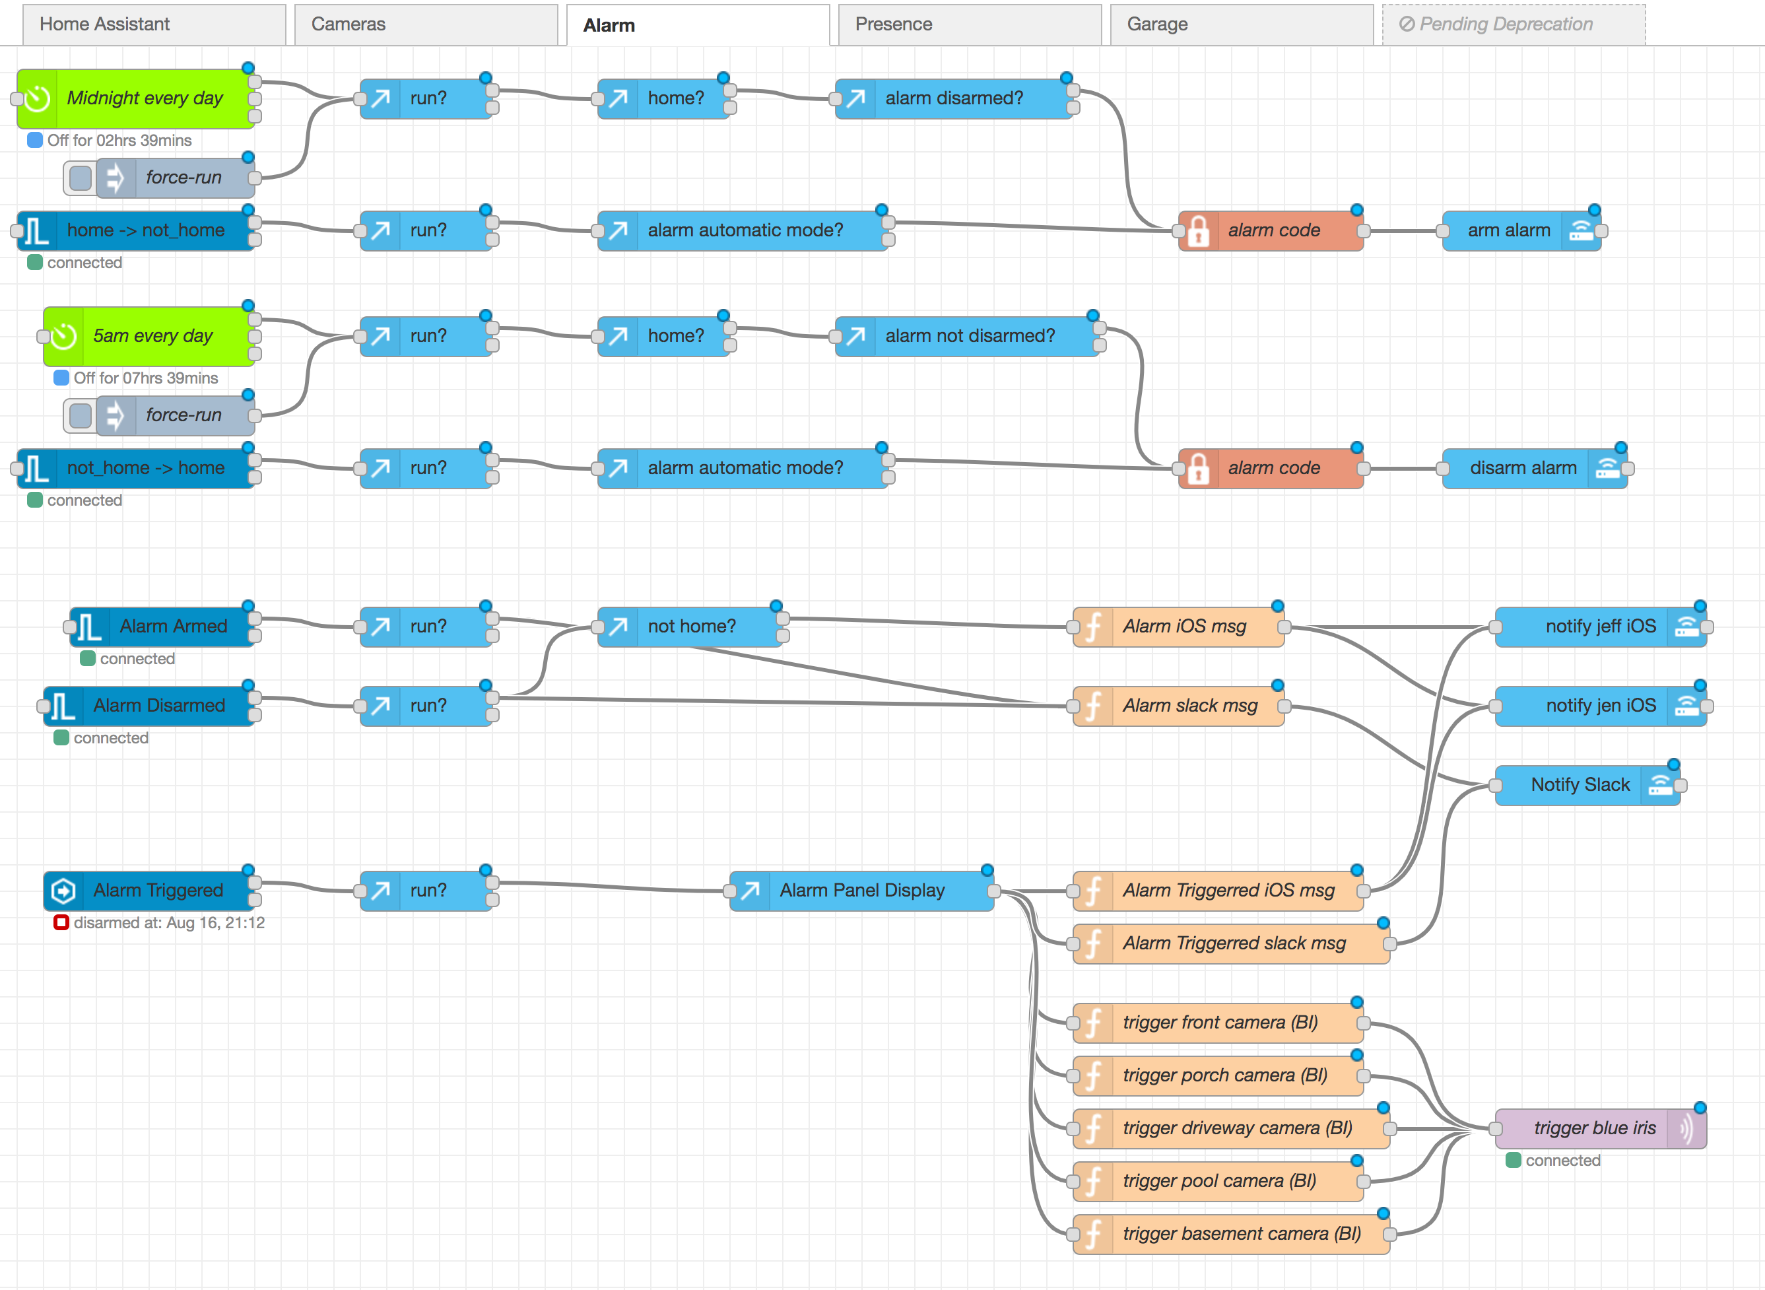Select the lower alarm automatic mode? node
The width and height of the screenshot is (1765, 1290).
click(x=743, y=469)
